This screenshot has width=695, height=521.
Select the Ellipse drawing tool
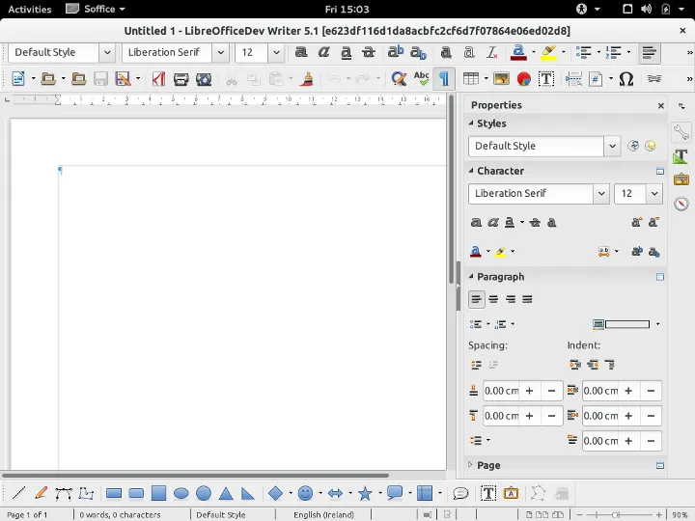pos(181,493)
